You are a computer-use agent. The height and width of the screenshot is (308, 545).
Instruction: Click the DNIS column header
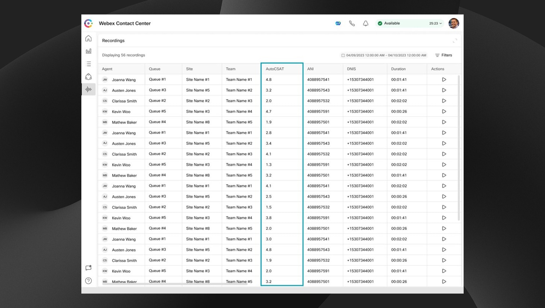351,69
